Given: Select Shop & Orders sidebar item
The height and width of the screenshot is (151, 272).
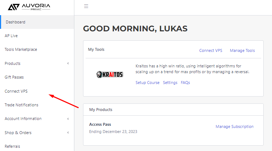Looking at the screenshot, I should [18, 133].
